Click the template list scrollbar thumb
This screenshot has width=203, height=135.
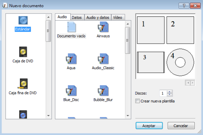pos(128,40)
